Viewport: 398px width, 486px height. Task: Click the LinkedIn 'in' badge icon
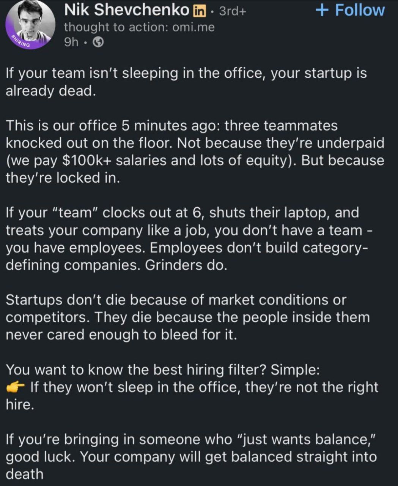[x=198, y=11]
